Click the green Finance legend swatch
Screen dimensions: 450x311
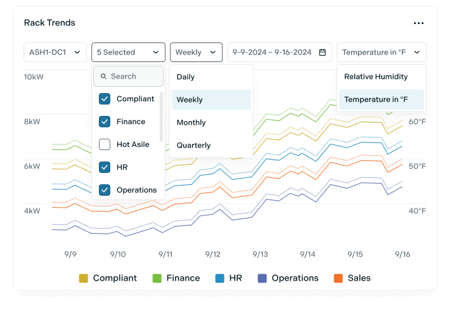pyautogui.click(x=157, y=278)
